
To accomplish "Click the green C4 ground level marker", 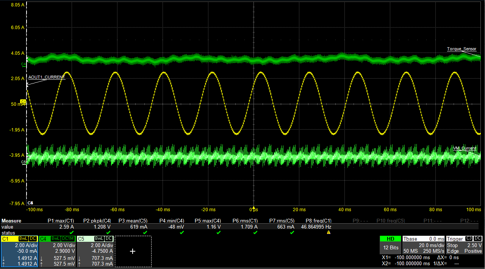I will click(x=23, y=65).
